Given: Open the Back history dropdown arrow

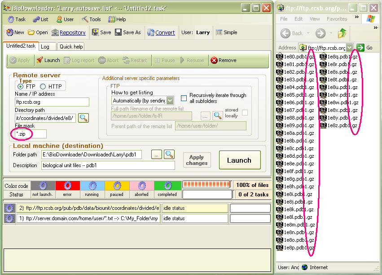Looking at the screenshot, I should (x=308, y=33).
